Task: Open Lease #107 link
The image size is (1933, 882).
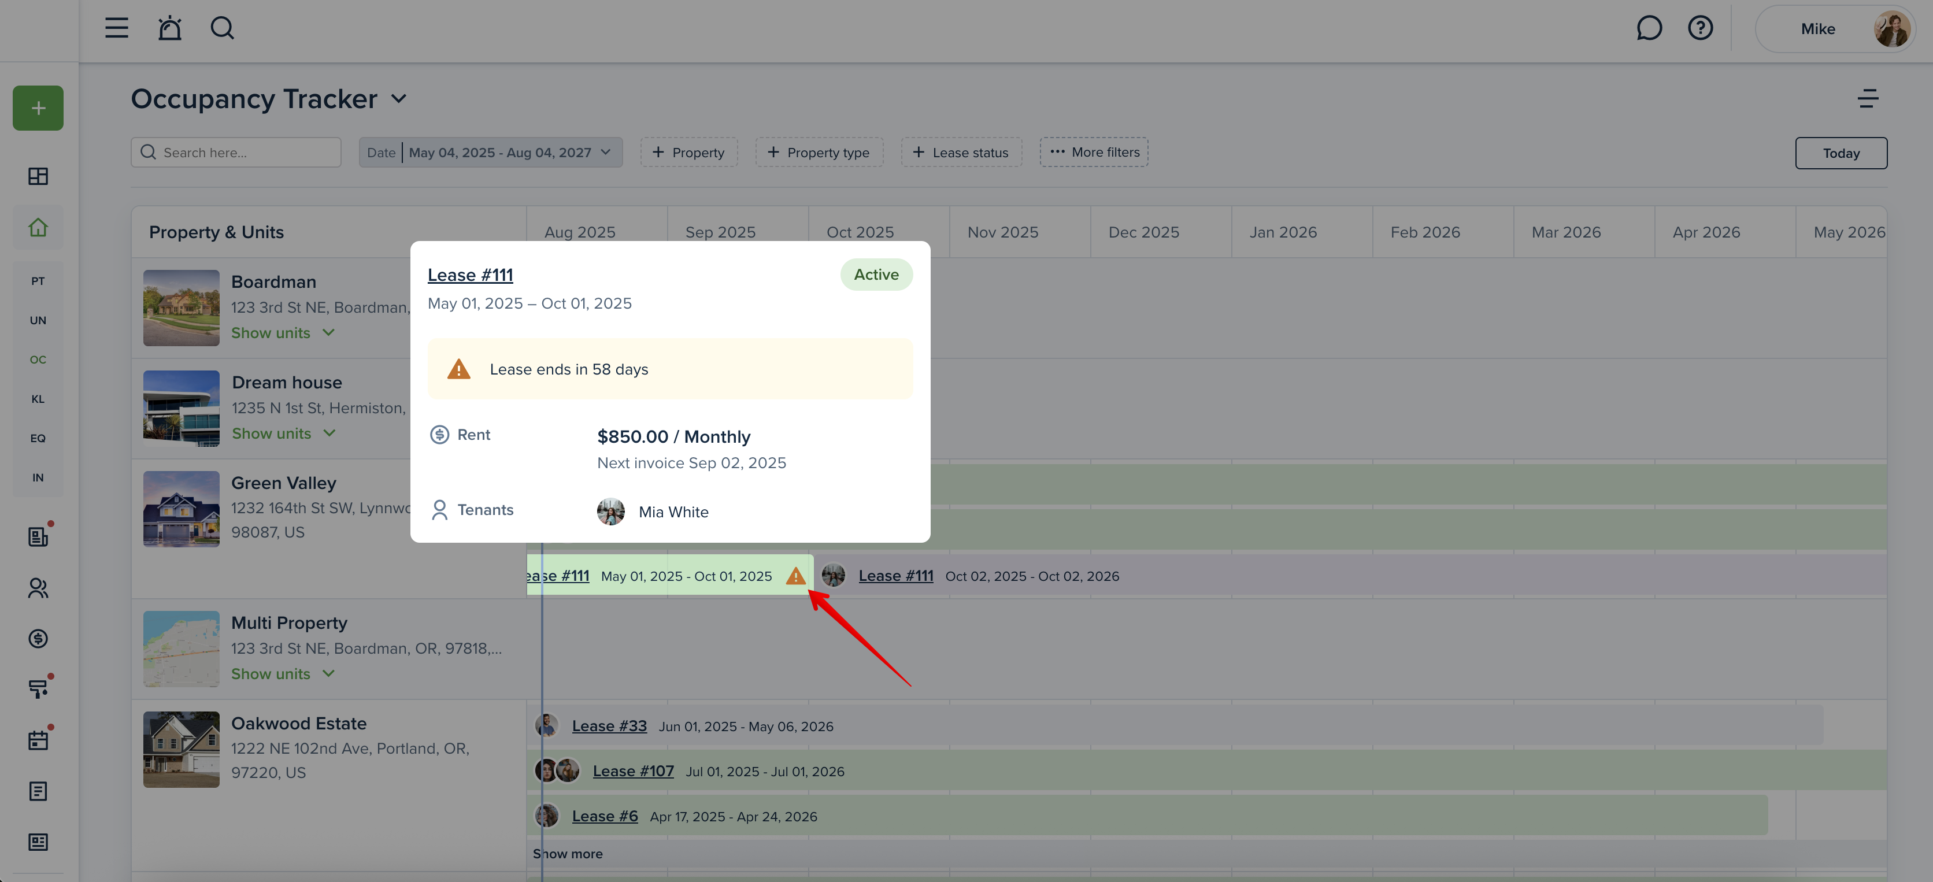Action: coord(634,772)
